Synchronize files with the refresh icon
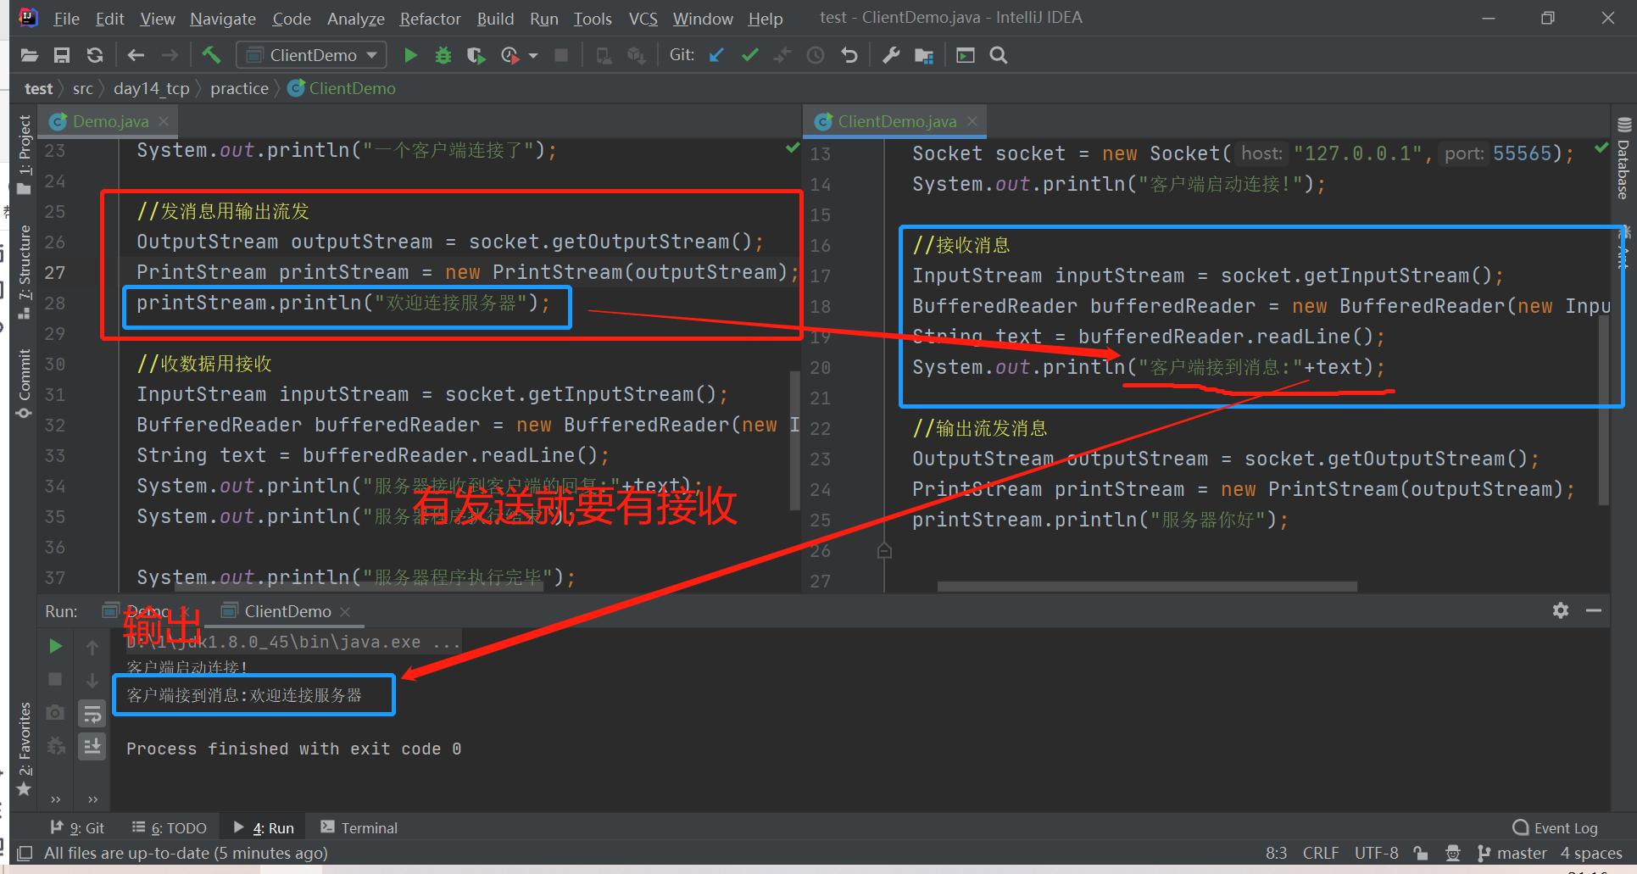The height and width of the screenshot is (874, 1637). pos(95,56)
